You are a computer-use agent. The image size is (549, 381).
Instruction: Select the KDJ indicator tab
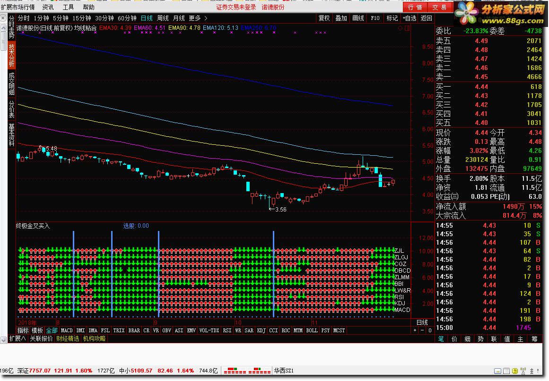pos(261,330)
